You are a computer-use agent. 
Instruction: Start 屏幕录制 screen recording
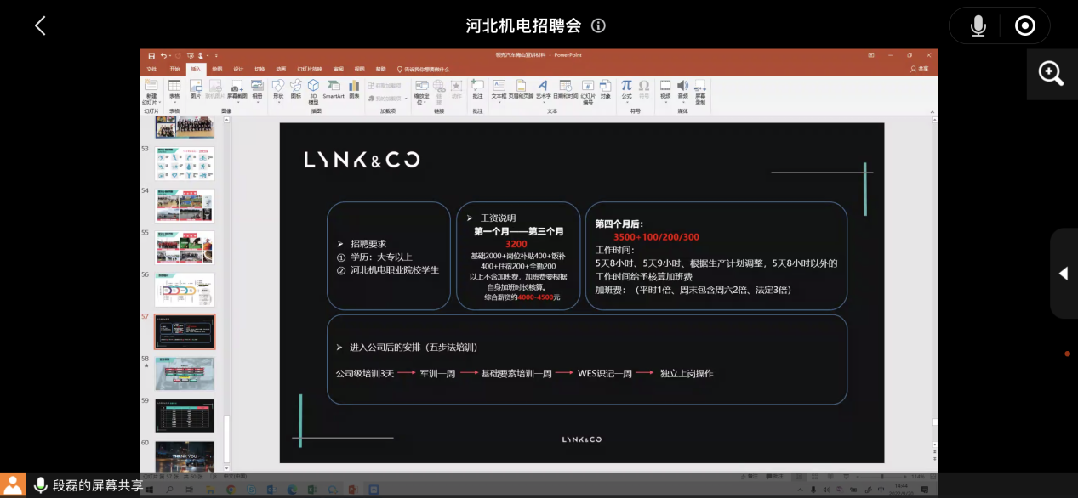pyautogui.click(x=700, y=91)
